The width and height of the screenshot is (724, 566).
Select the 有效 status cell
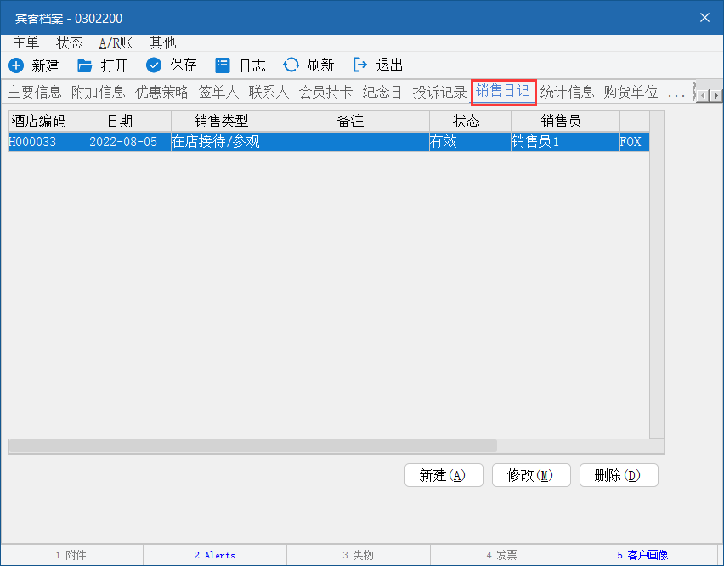(x=470, y=142)
